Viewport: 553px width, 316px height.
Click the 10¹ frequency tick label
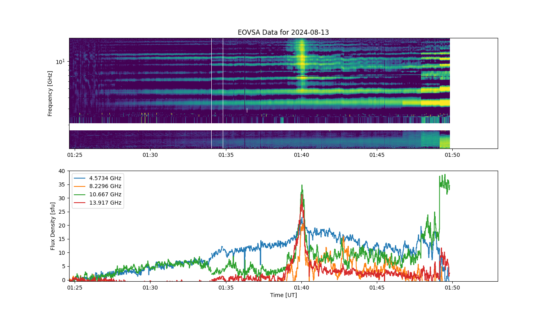[x=60, y=61]
